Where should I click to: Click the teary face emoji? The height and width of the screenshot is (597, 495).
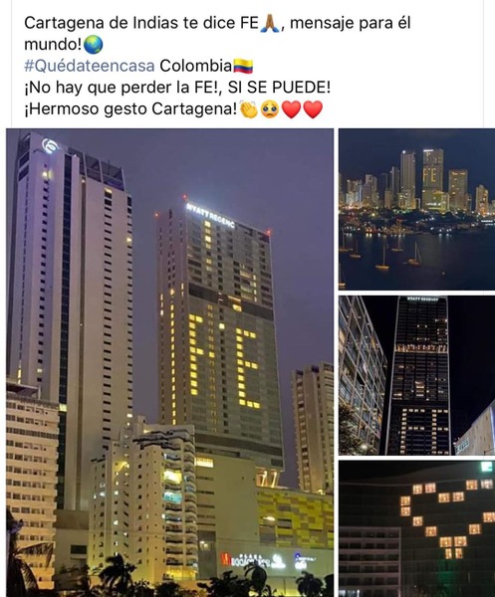tap(270, 109)
